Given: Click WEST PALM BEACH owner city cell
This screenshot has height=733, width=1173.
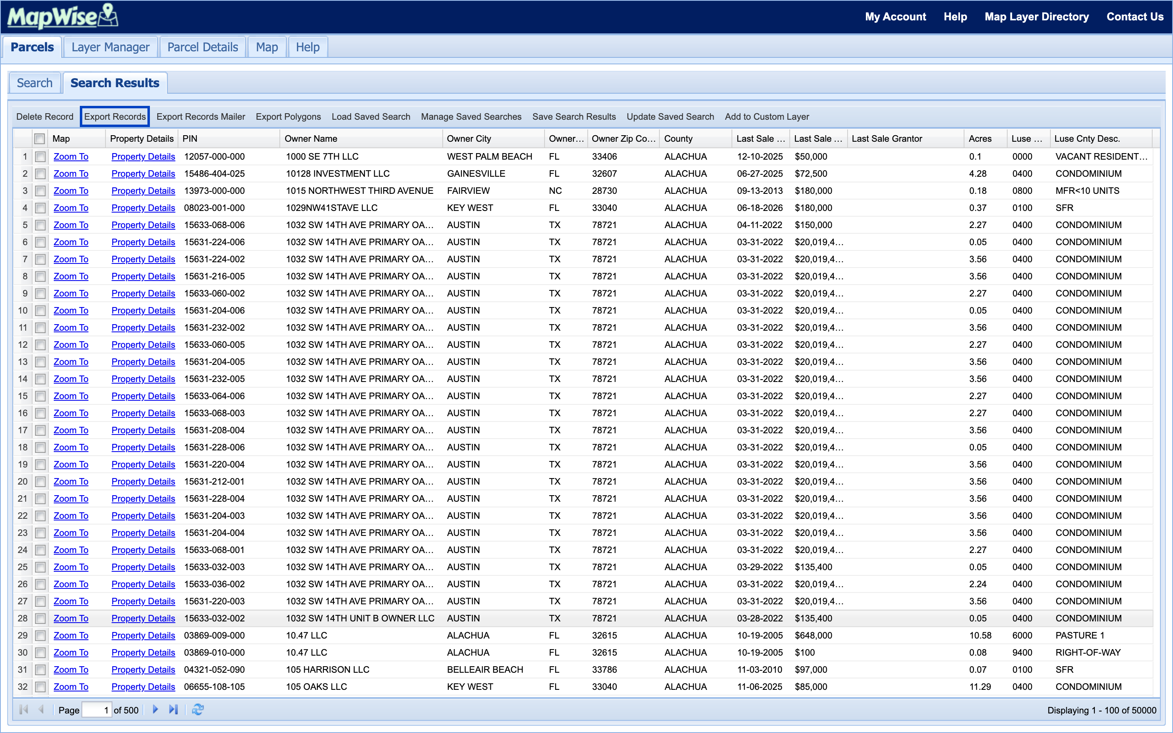Looking at the screenshot, I should 490,157.
